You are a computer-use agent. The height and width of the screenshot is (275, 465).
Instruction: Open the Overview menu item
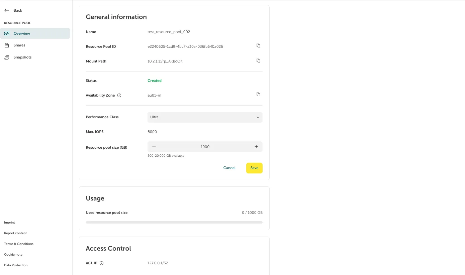point(22,33)
